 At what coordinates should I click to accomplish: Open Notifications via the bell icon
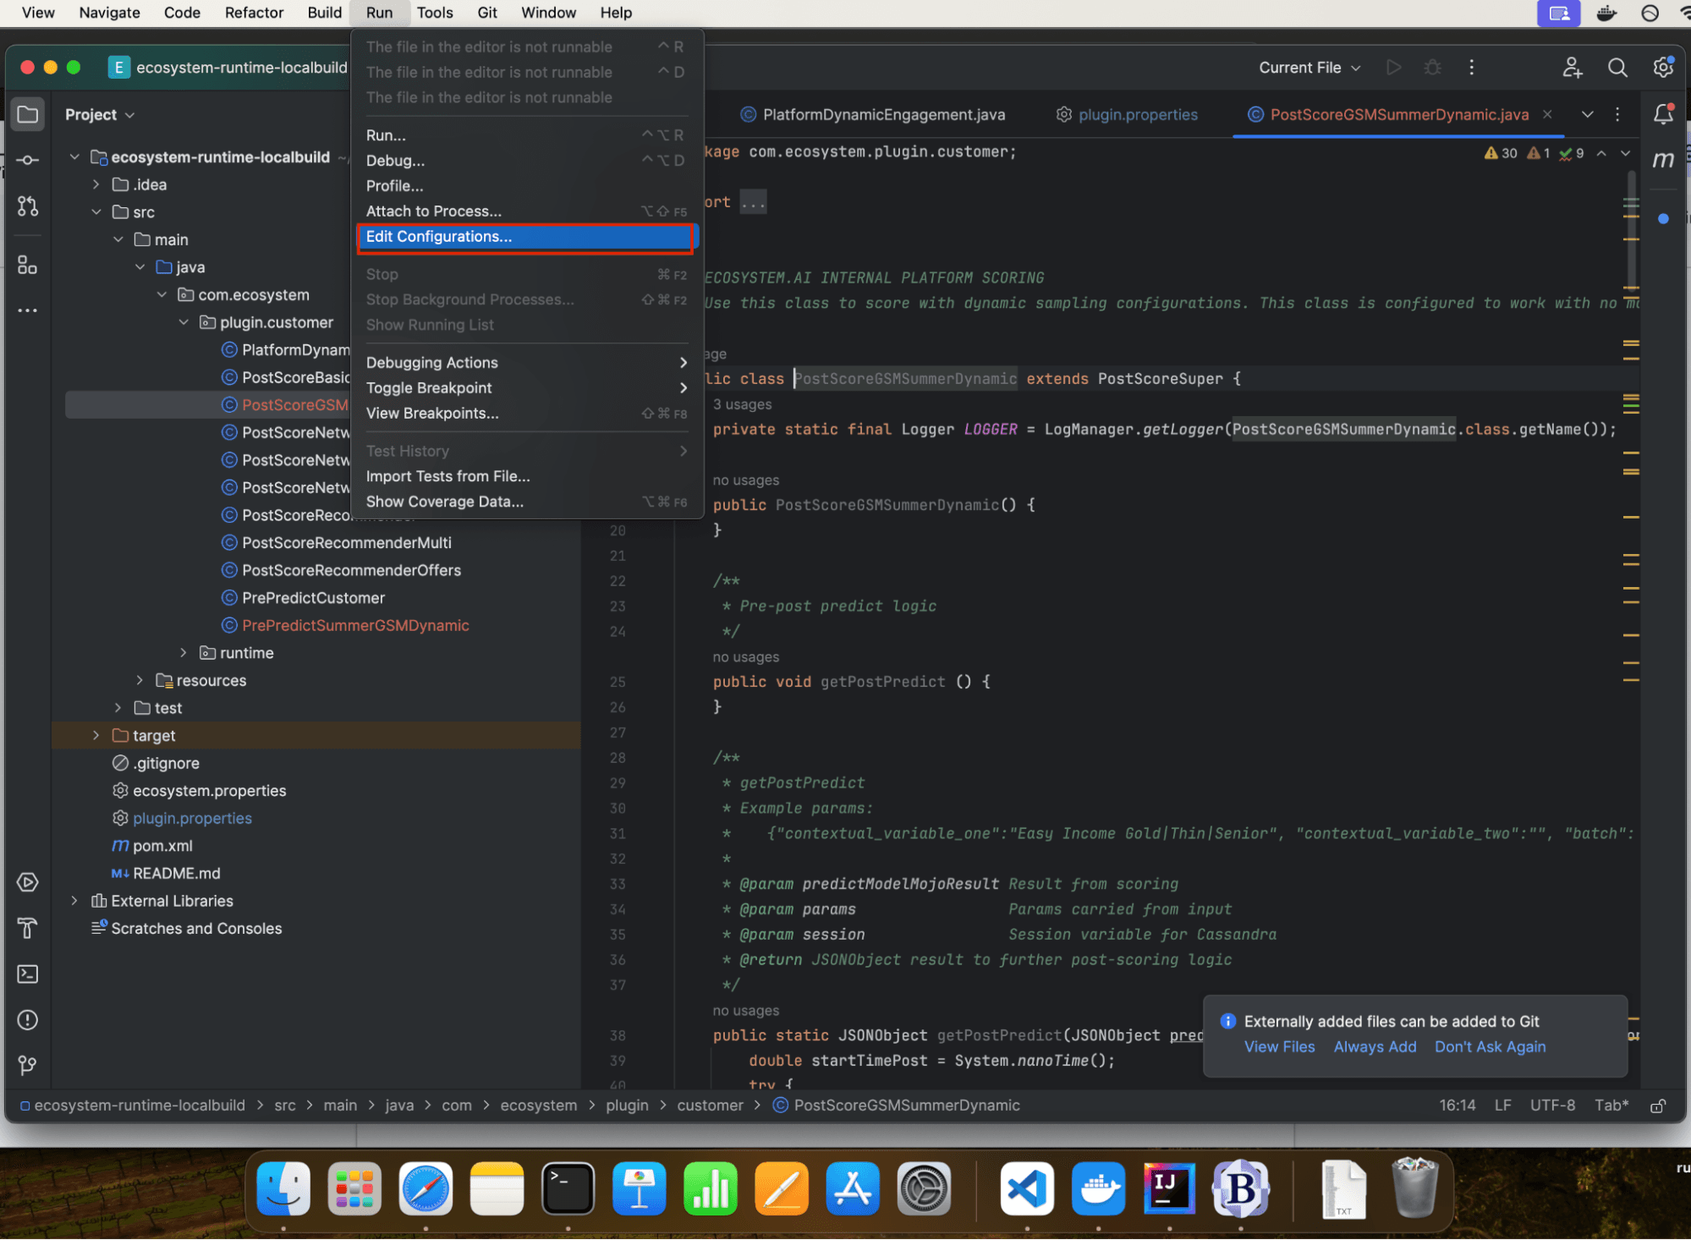pyautogui.click(x=1663, y=114)
